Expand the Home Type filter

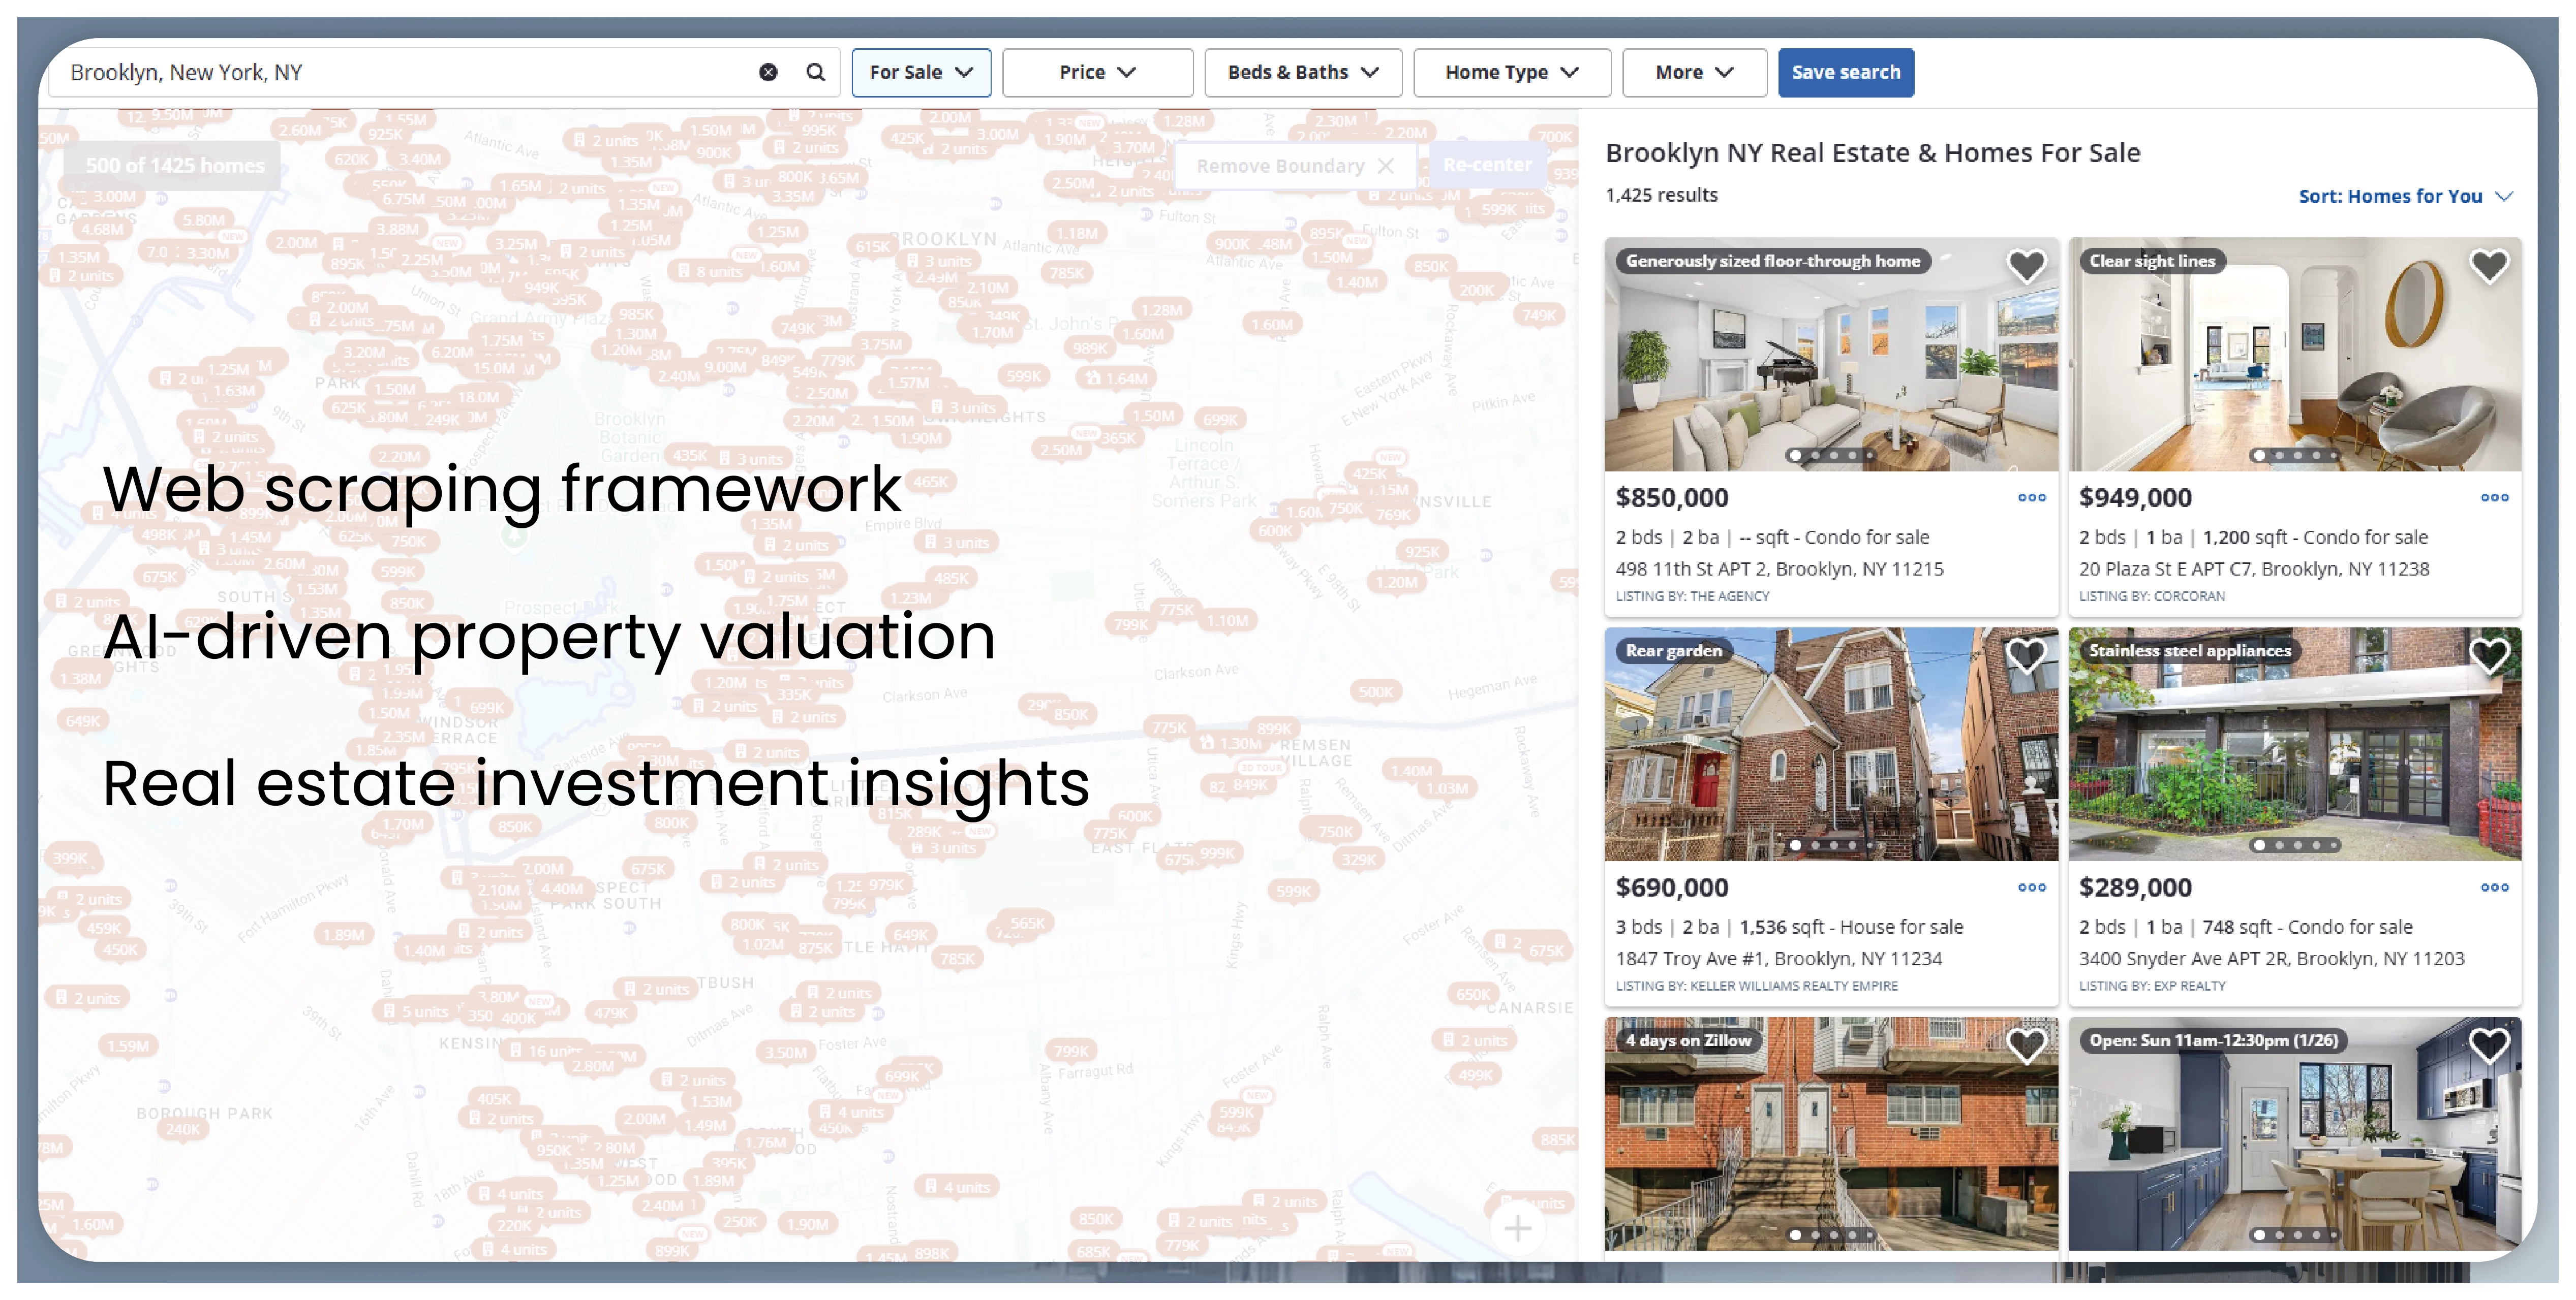click(x=1511, y=72)
